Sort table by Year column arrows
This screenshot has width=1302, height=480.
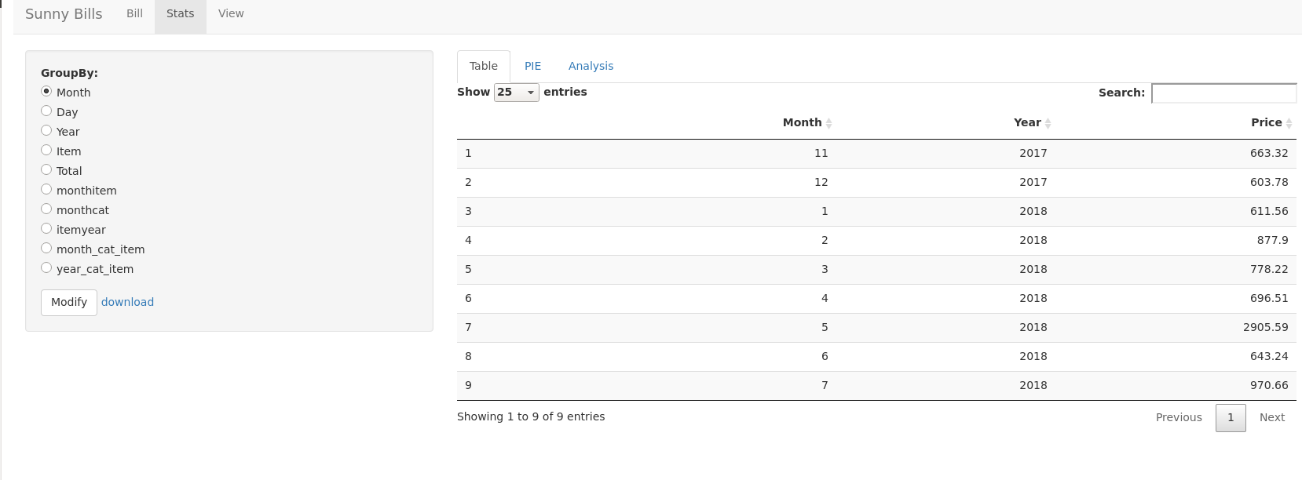click(1048, 123)
